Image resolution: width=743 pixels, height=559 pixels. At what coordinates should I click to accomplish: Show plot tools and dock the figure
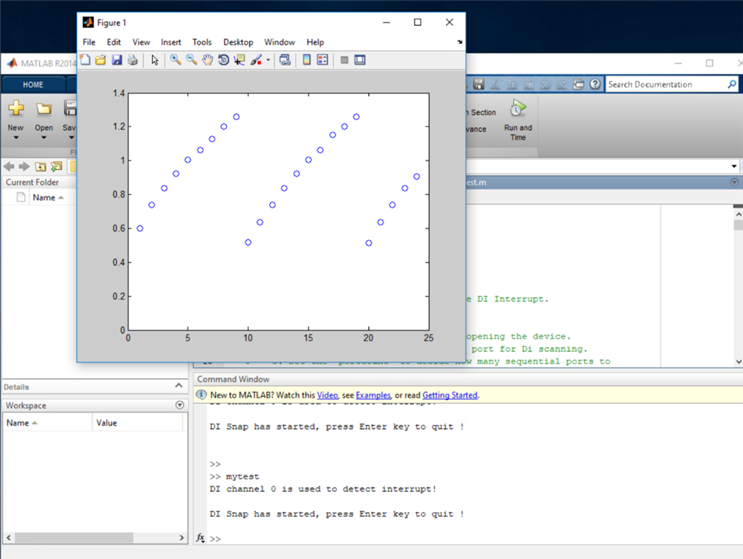[x=360, y=60]
